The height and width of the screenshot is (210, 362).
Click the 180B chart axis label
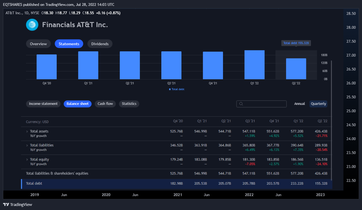tap(324, 55)
